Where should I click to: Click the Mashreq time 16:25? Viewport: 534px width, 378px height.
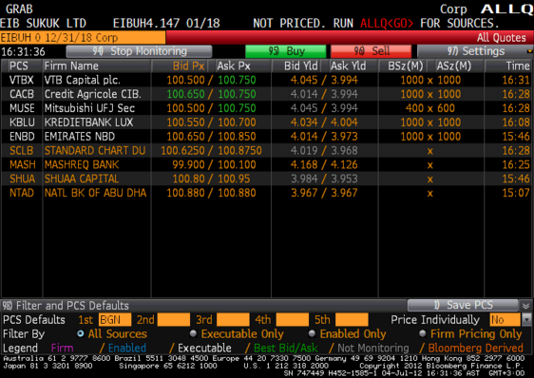click(x=516, y=165)
